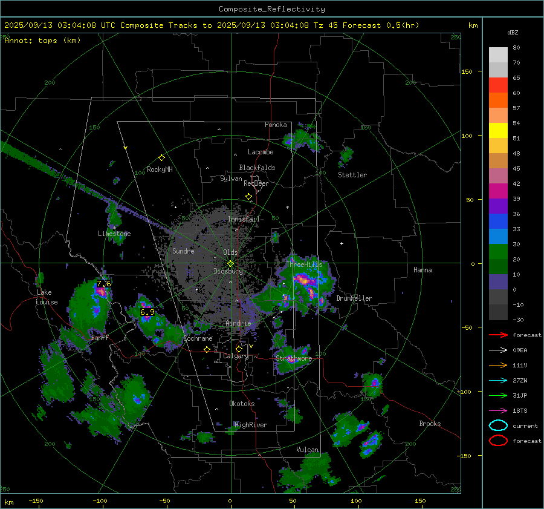Screen dimensions: 544x509
Task: Select the magenta 18TS track arrow
Action: pyautogui.click(x=498, y=411)
